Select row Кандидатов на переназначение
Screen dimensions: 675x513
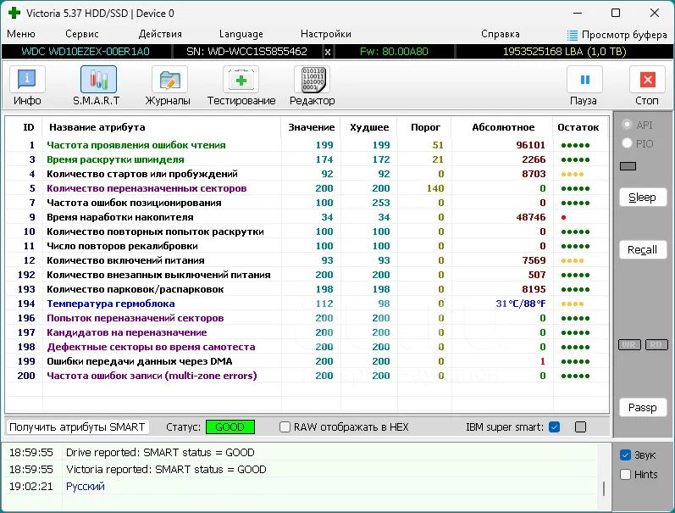tap(307, 332)
